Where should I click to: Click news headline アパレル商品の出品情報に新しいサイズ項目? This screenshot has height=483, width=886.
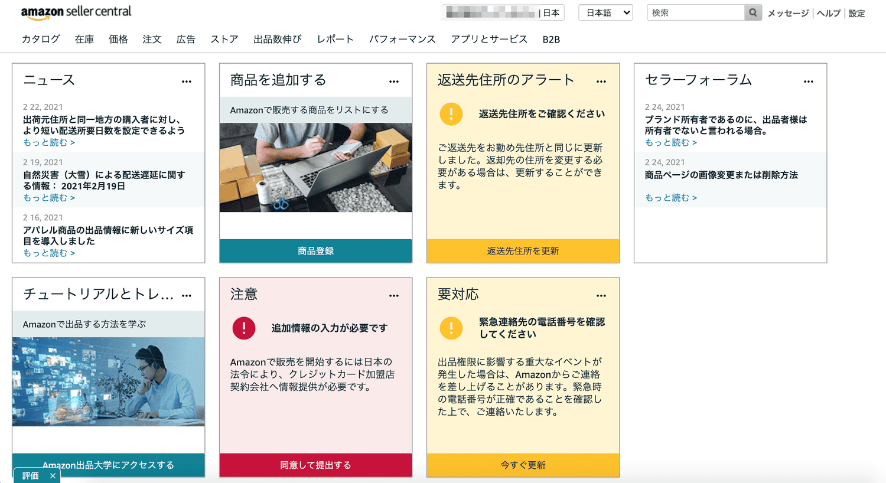108,236
